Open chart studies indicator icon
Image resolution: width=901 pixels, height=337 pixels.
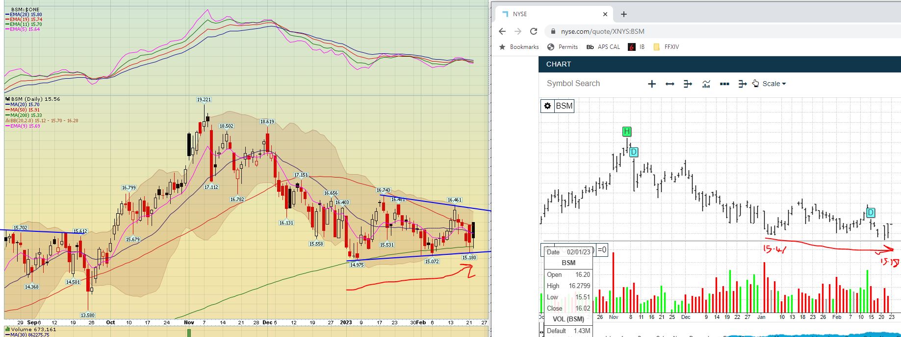[706, 84]
